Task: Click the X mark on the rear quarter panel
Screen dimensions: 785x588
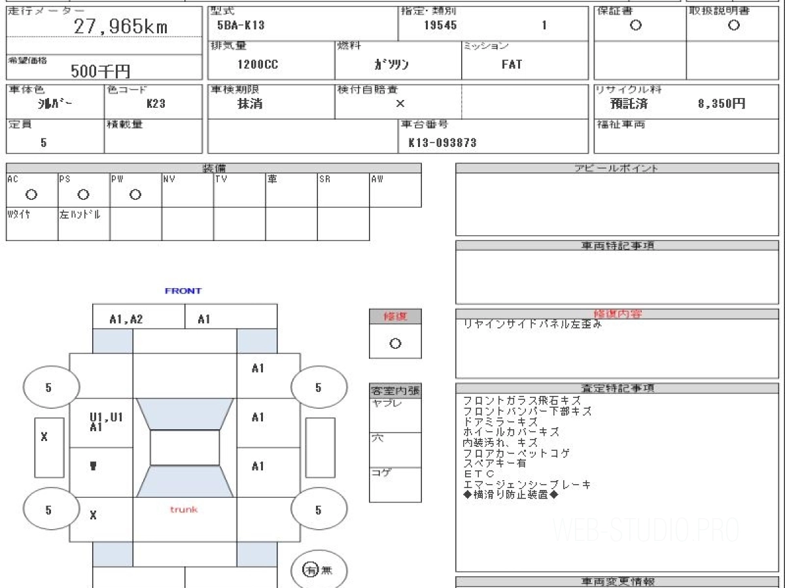Action: pyautogui.click(x=94, y=515)
